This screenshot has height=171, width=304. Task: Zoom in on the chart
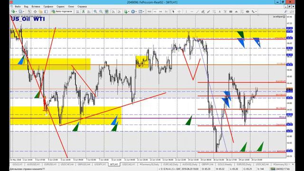point(95,11)
